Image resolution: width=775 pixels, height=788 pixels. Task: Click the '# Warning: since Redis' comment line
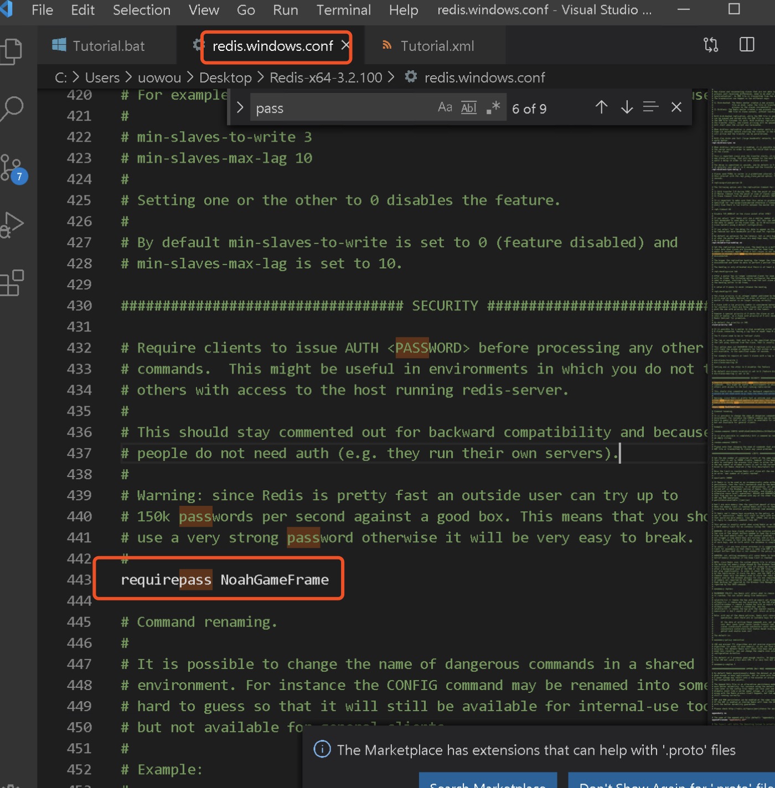tap(399, 495)
